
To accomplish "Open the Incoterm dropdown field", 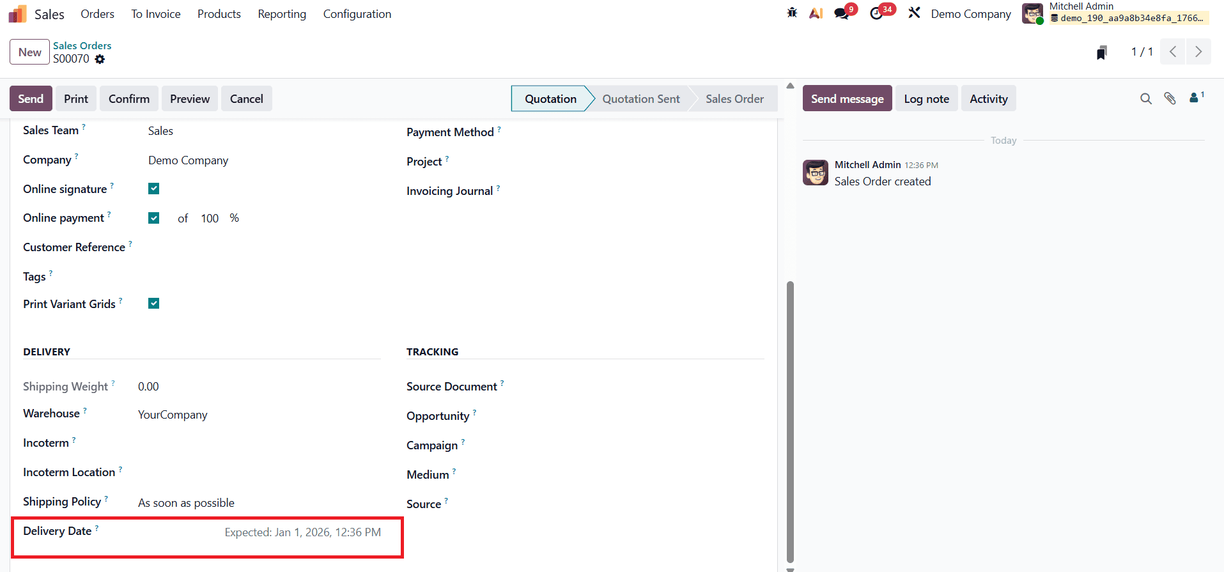I will (x=259, y=443).
